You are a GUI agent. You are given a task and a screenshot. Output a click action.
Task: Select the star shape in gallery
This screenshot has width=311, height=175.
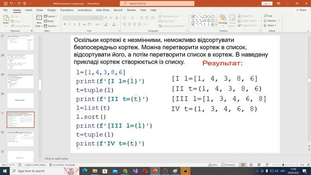pyautogui.click(x=212, y=25)
